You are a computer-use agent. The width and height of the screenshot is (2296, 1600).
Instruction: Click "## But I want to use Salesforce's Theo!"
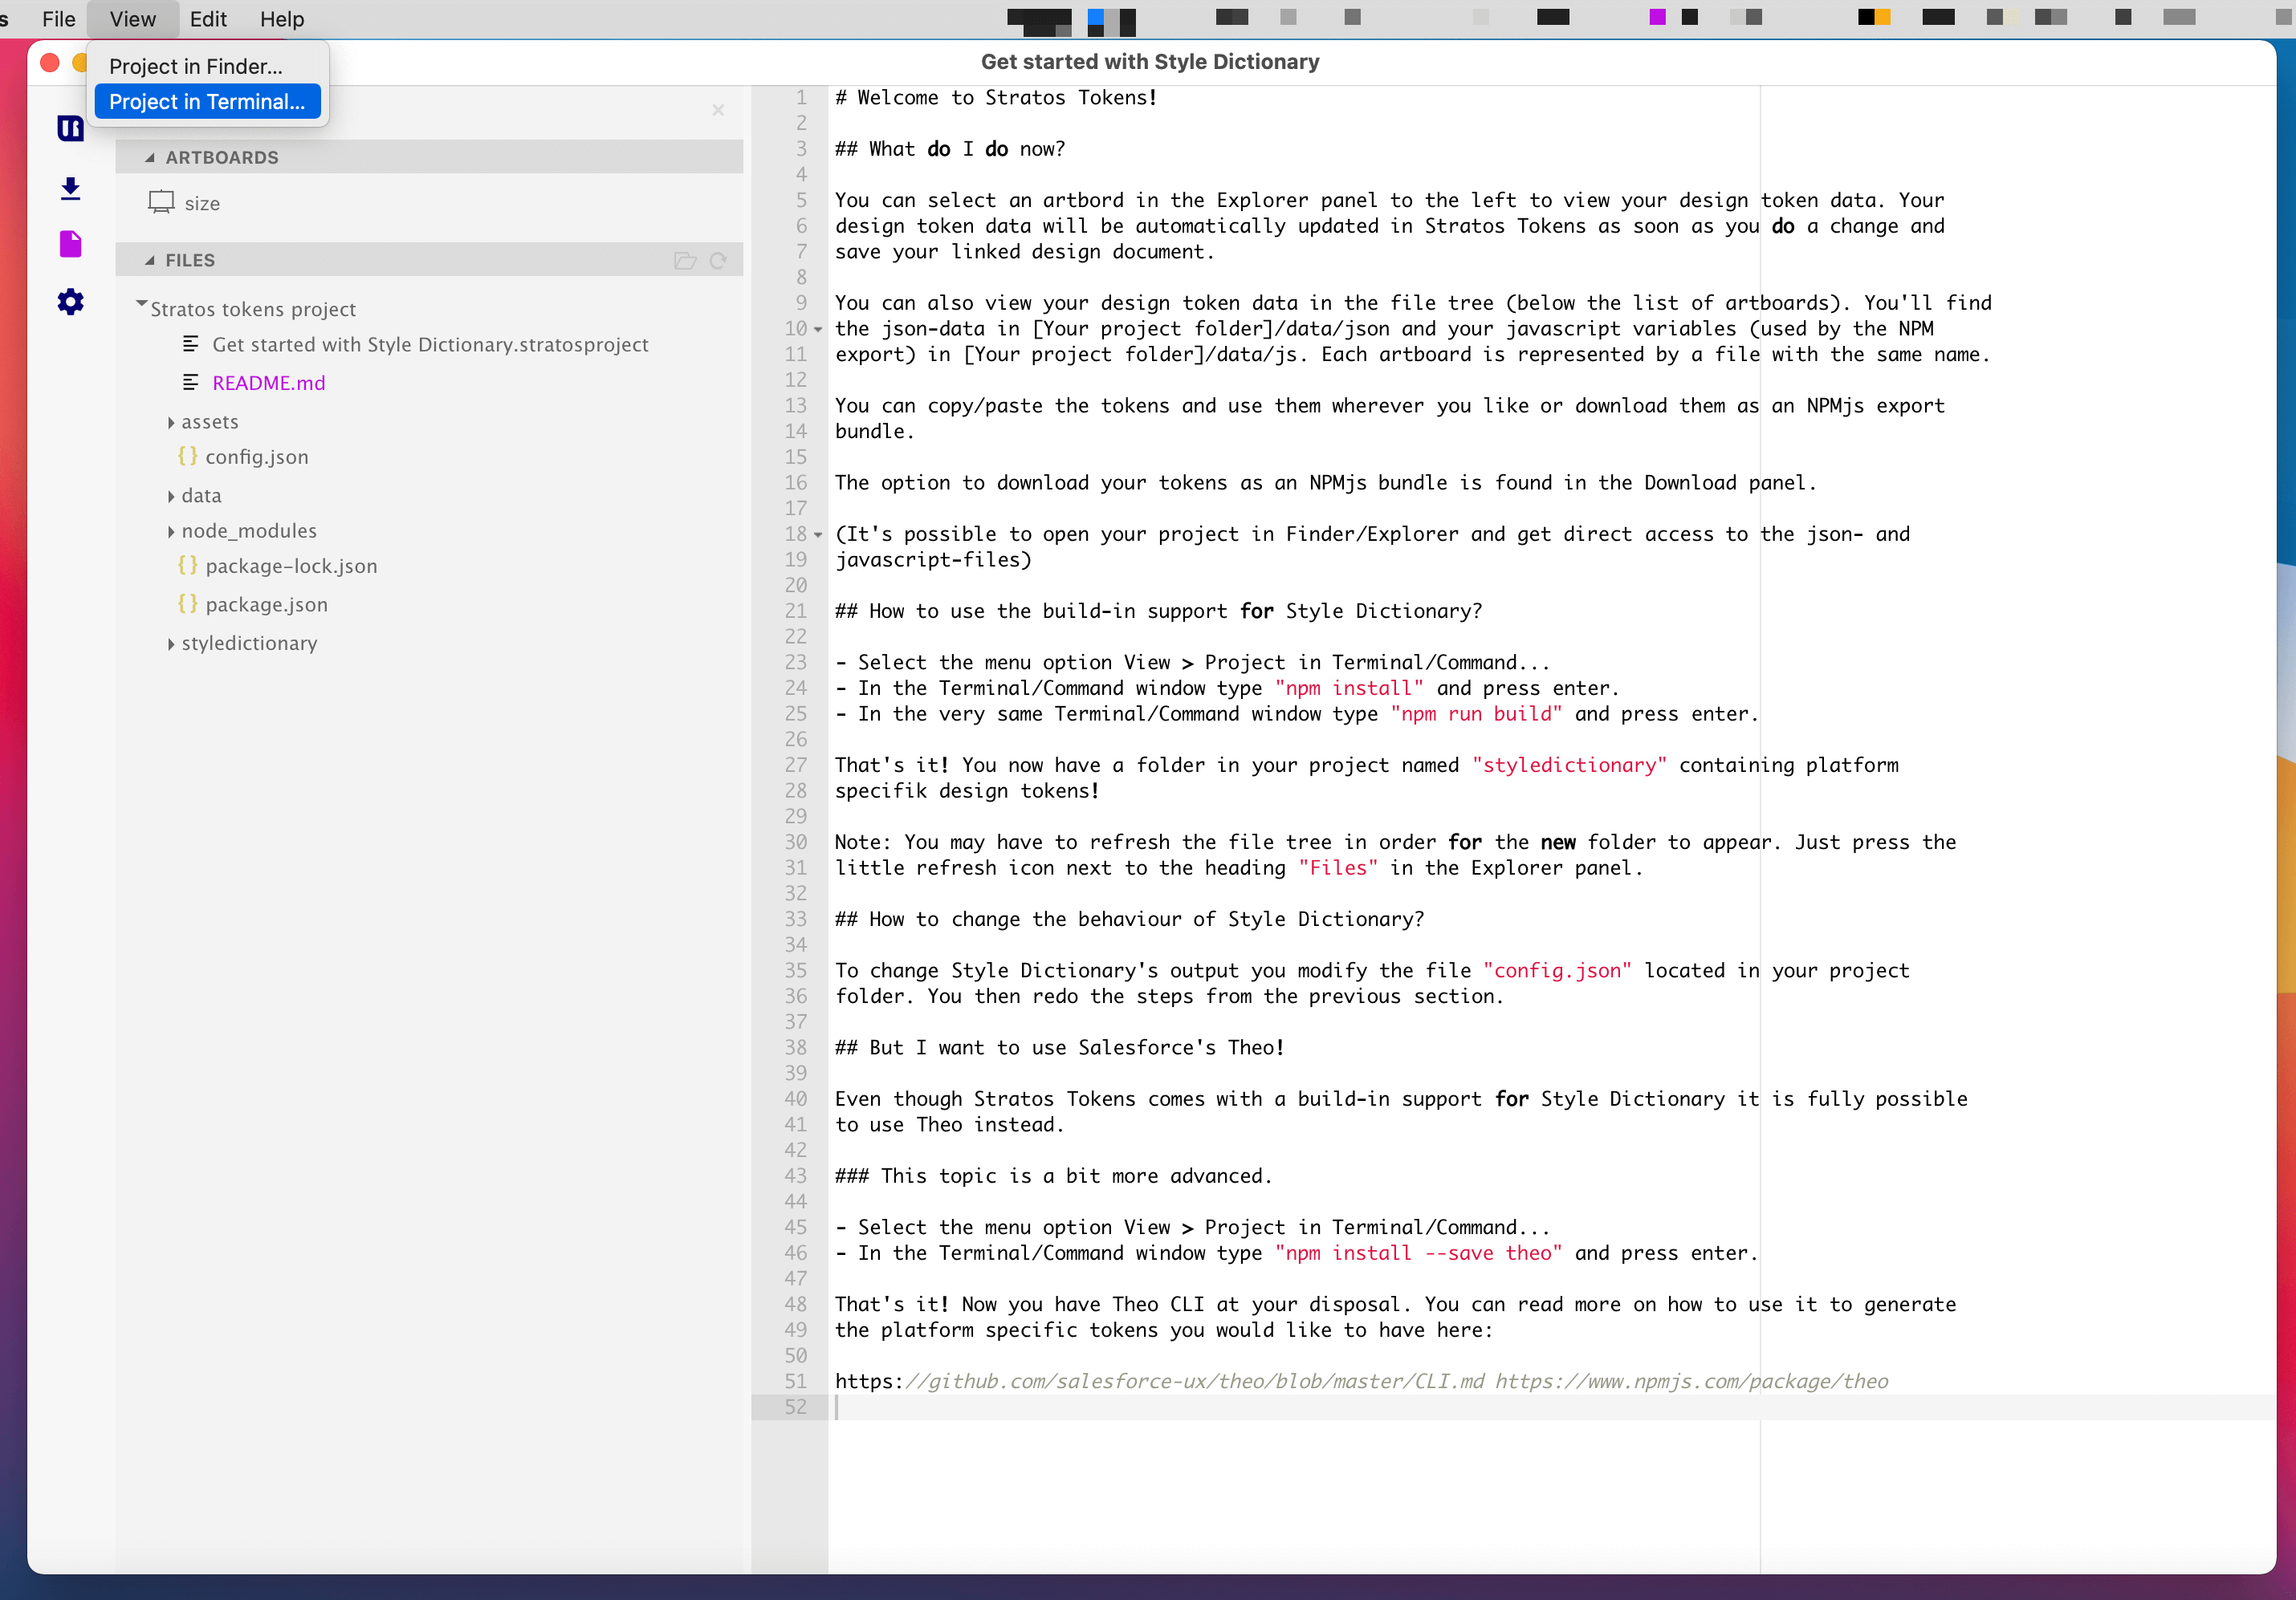click(x=1059, y=1047)
